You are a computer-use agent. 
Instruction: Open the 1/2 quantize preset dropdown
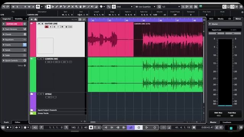pyautogui.click(x=171, y=7)
